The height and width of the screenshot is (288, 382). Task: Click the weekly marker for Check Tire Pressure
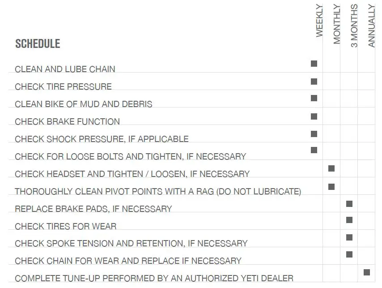[x=314, y=82]
